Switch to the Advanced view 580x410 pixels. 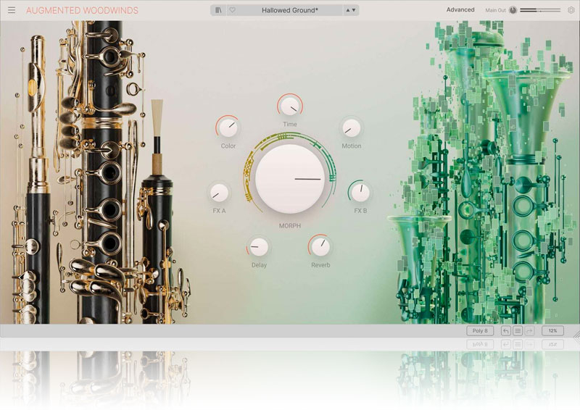pos(460,10)
